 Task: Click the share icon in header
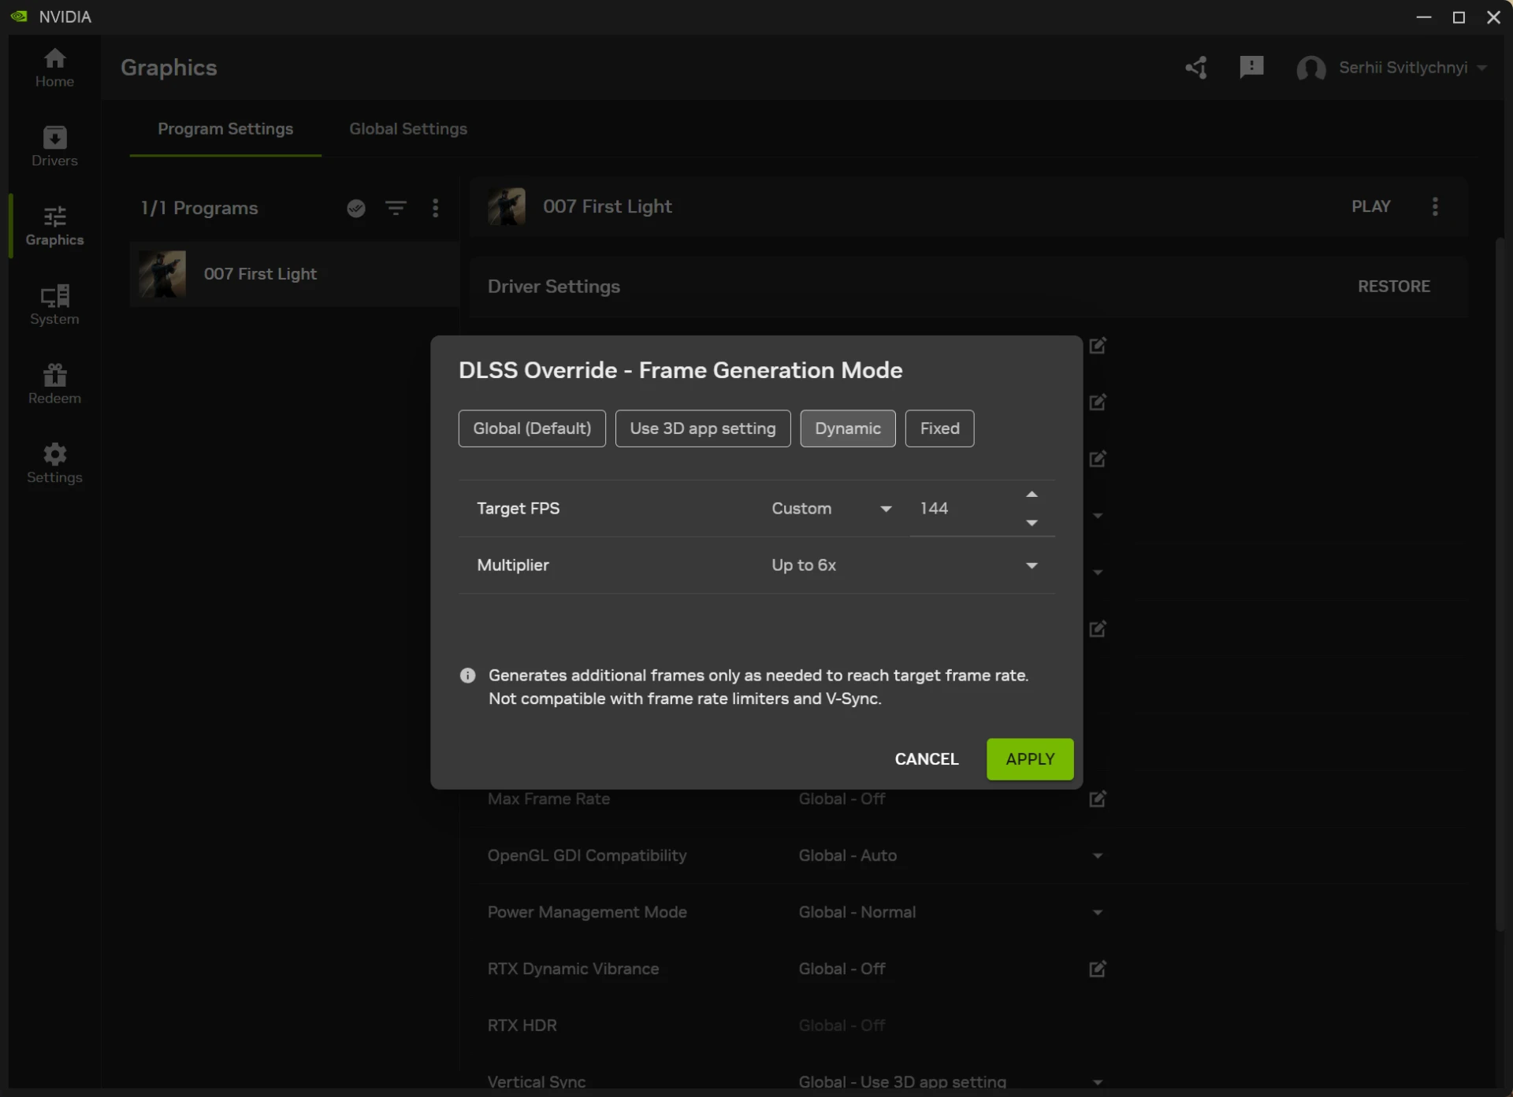pos(1196,68)
